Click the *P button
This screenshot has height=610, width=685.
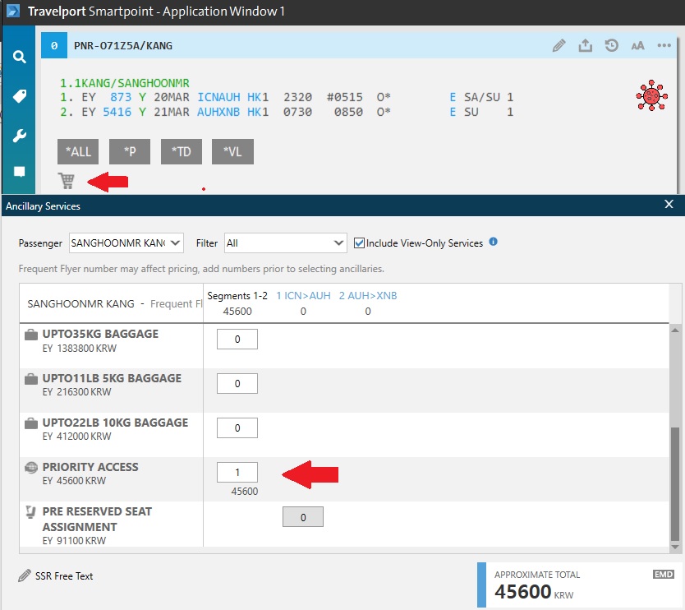pyautogui.click(x=130, y=152)
